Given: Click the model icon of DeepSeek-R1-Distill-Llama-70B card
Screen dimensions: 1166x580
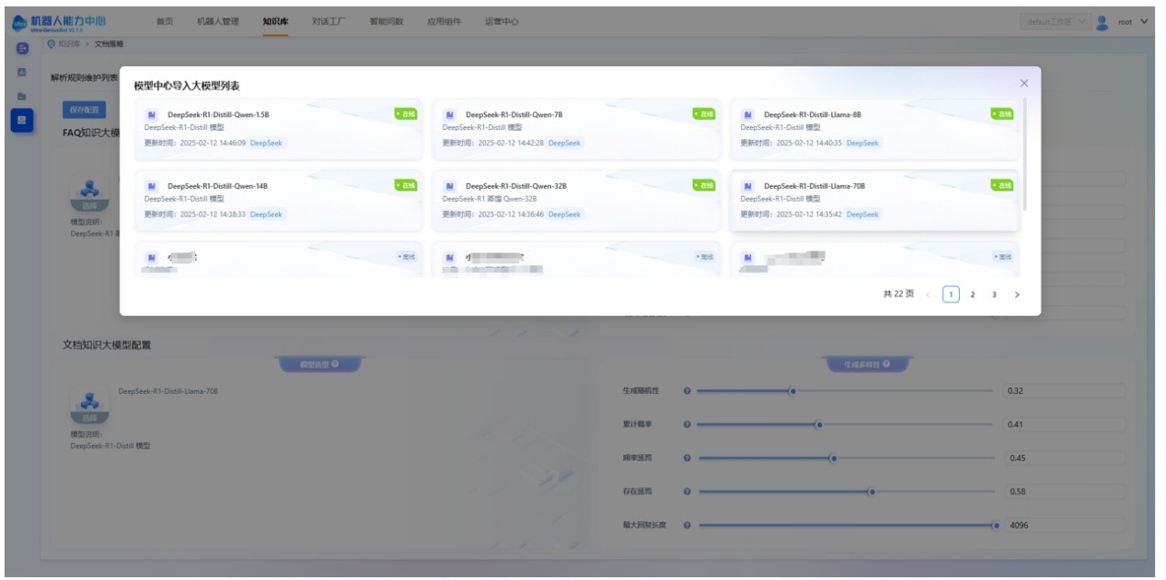Looking at the screenshot, I should coord(748,186).
